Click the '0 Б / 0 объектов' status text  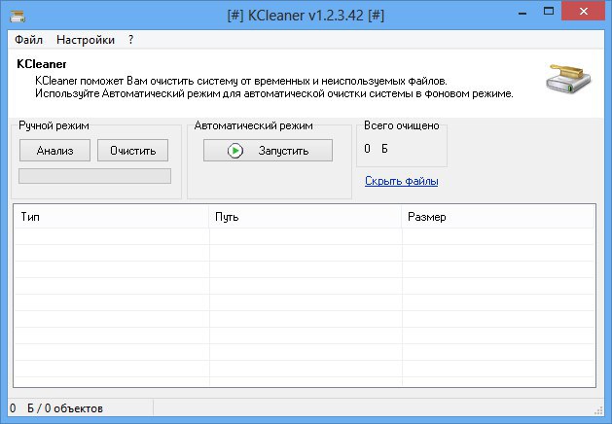pyautogui.click(x=56, y=408)
